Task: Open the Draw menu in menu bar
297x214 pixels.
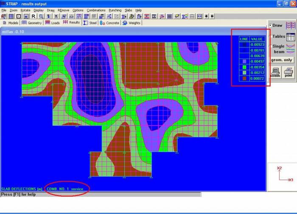Action: pyautogui.click(x=50, y=10)
